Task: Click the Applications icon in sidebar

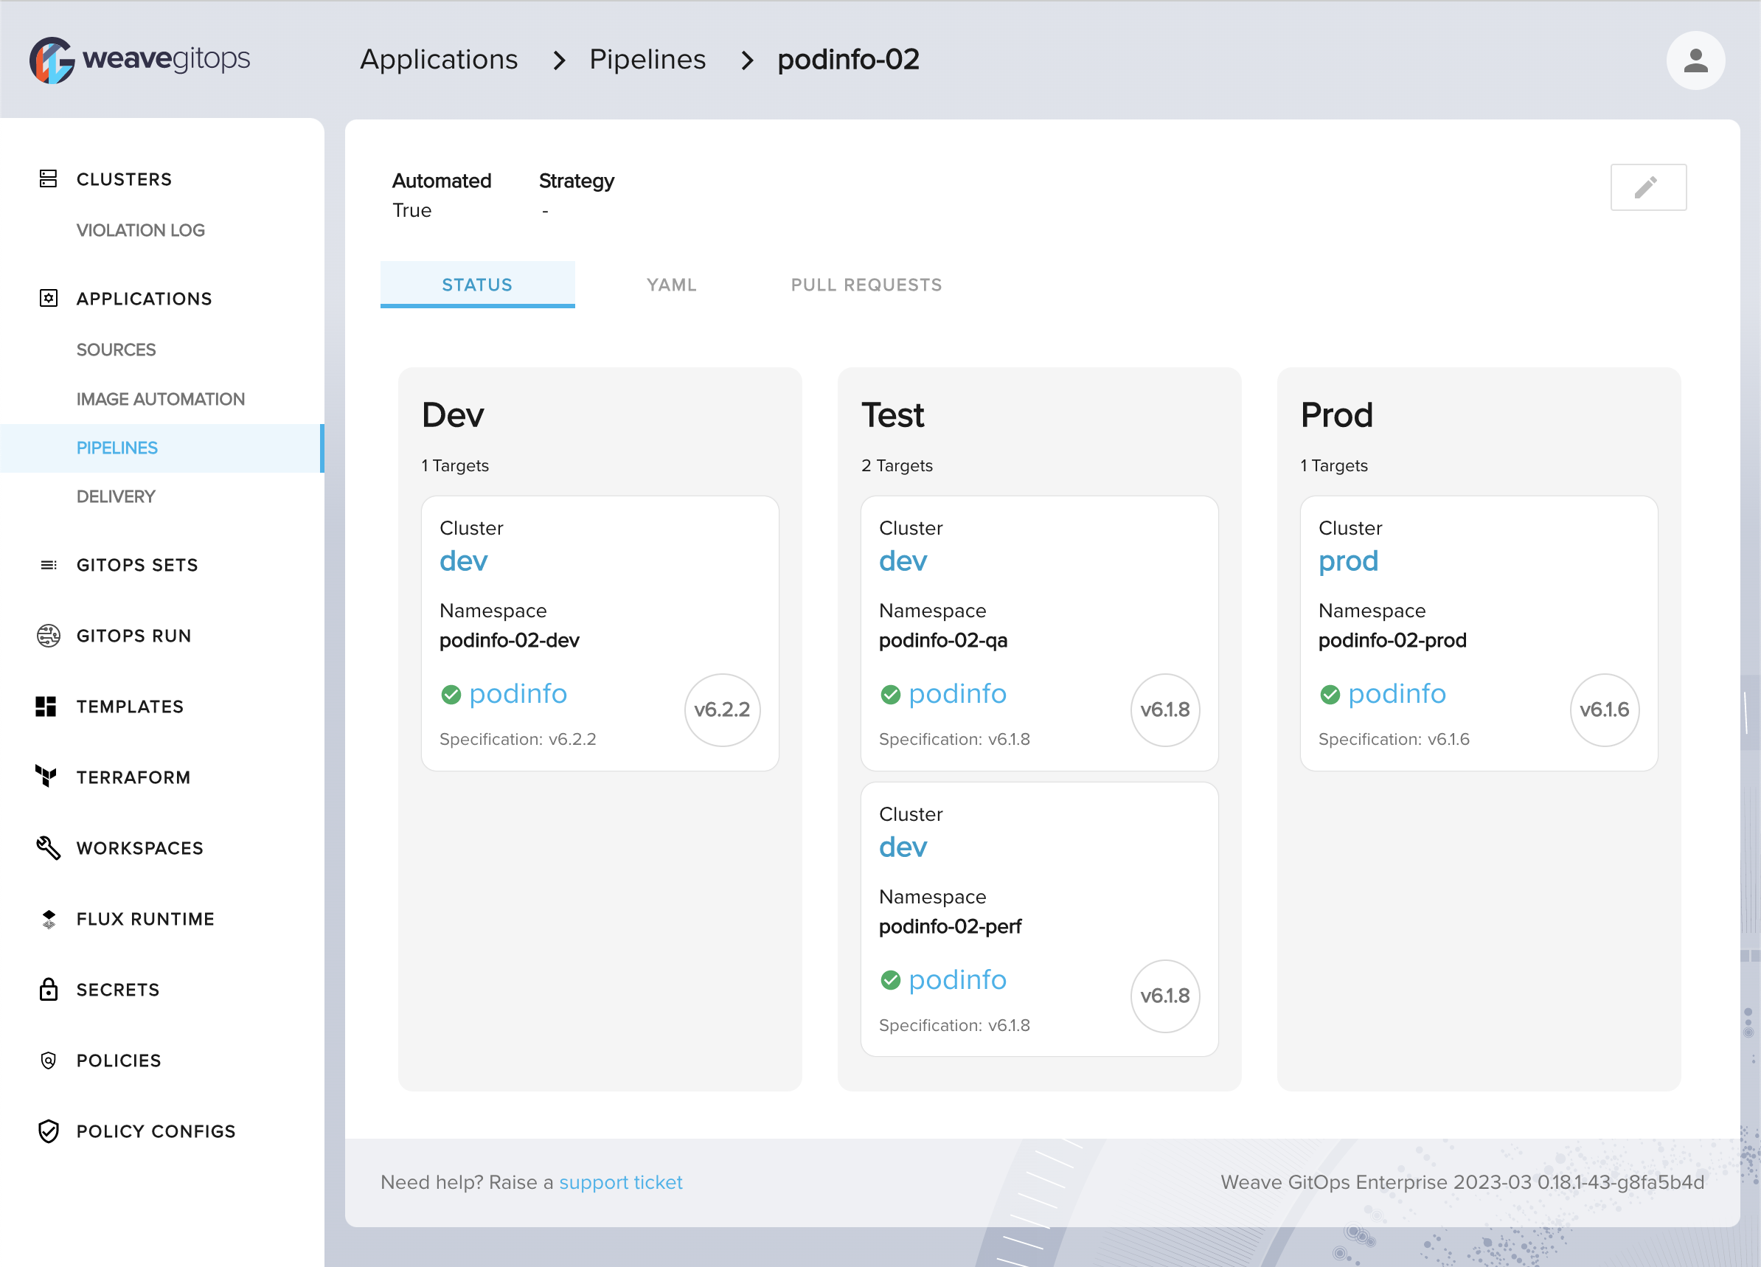Action: pos(48,298)
